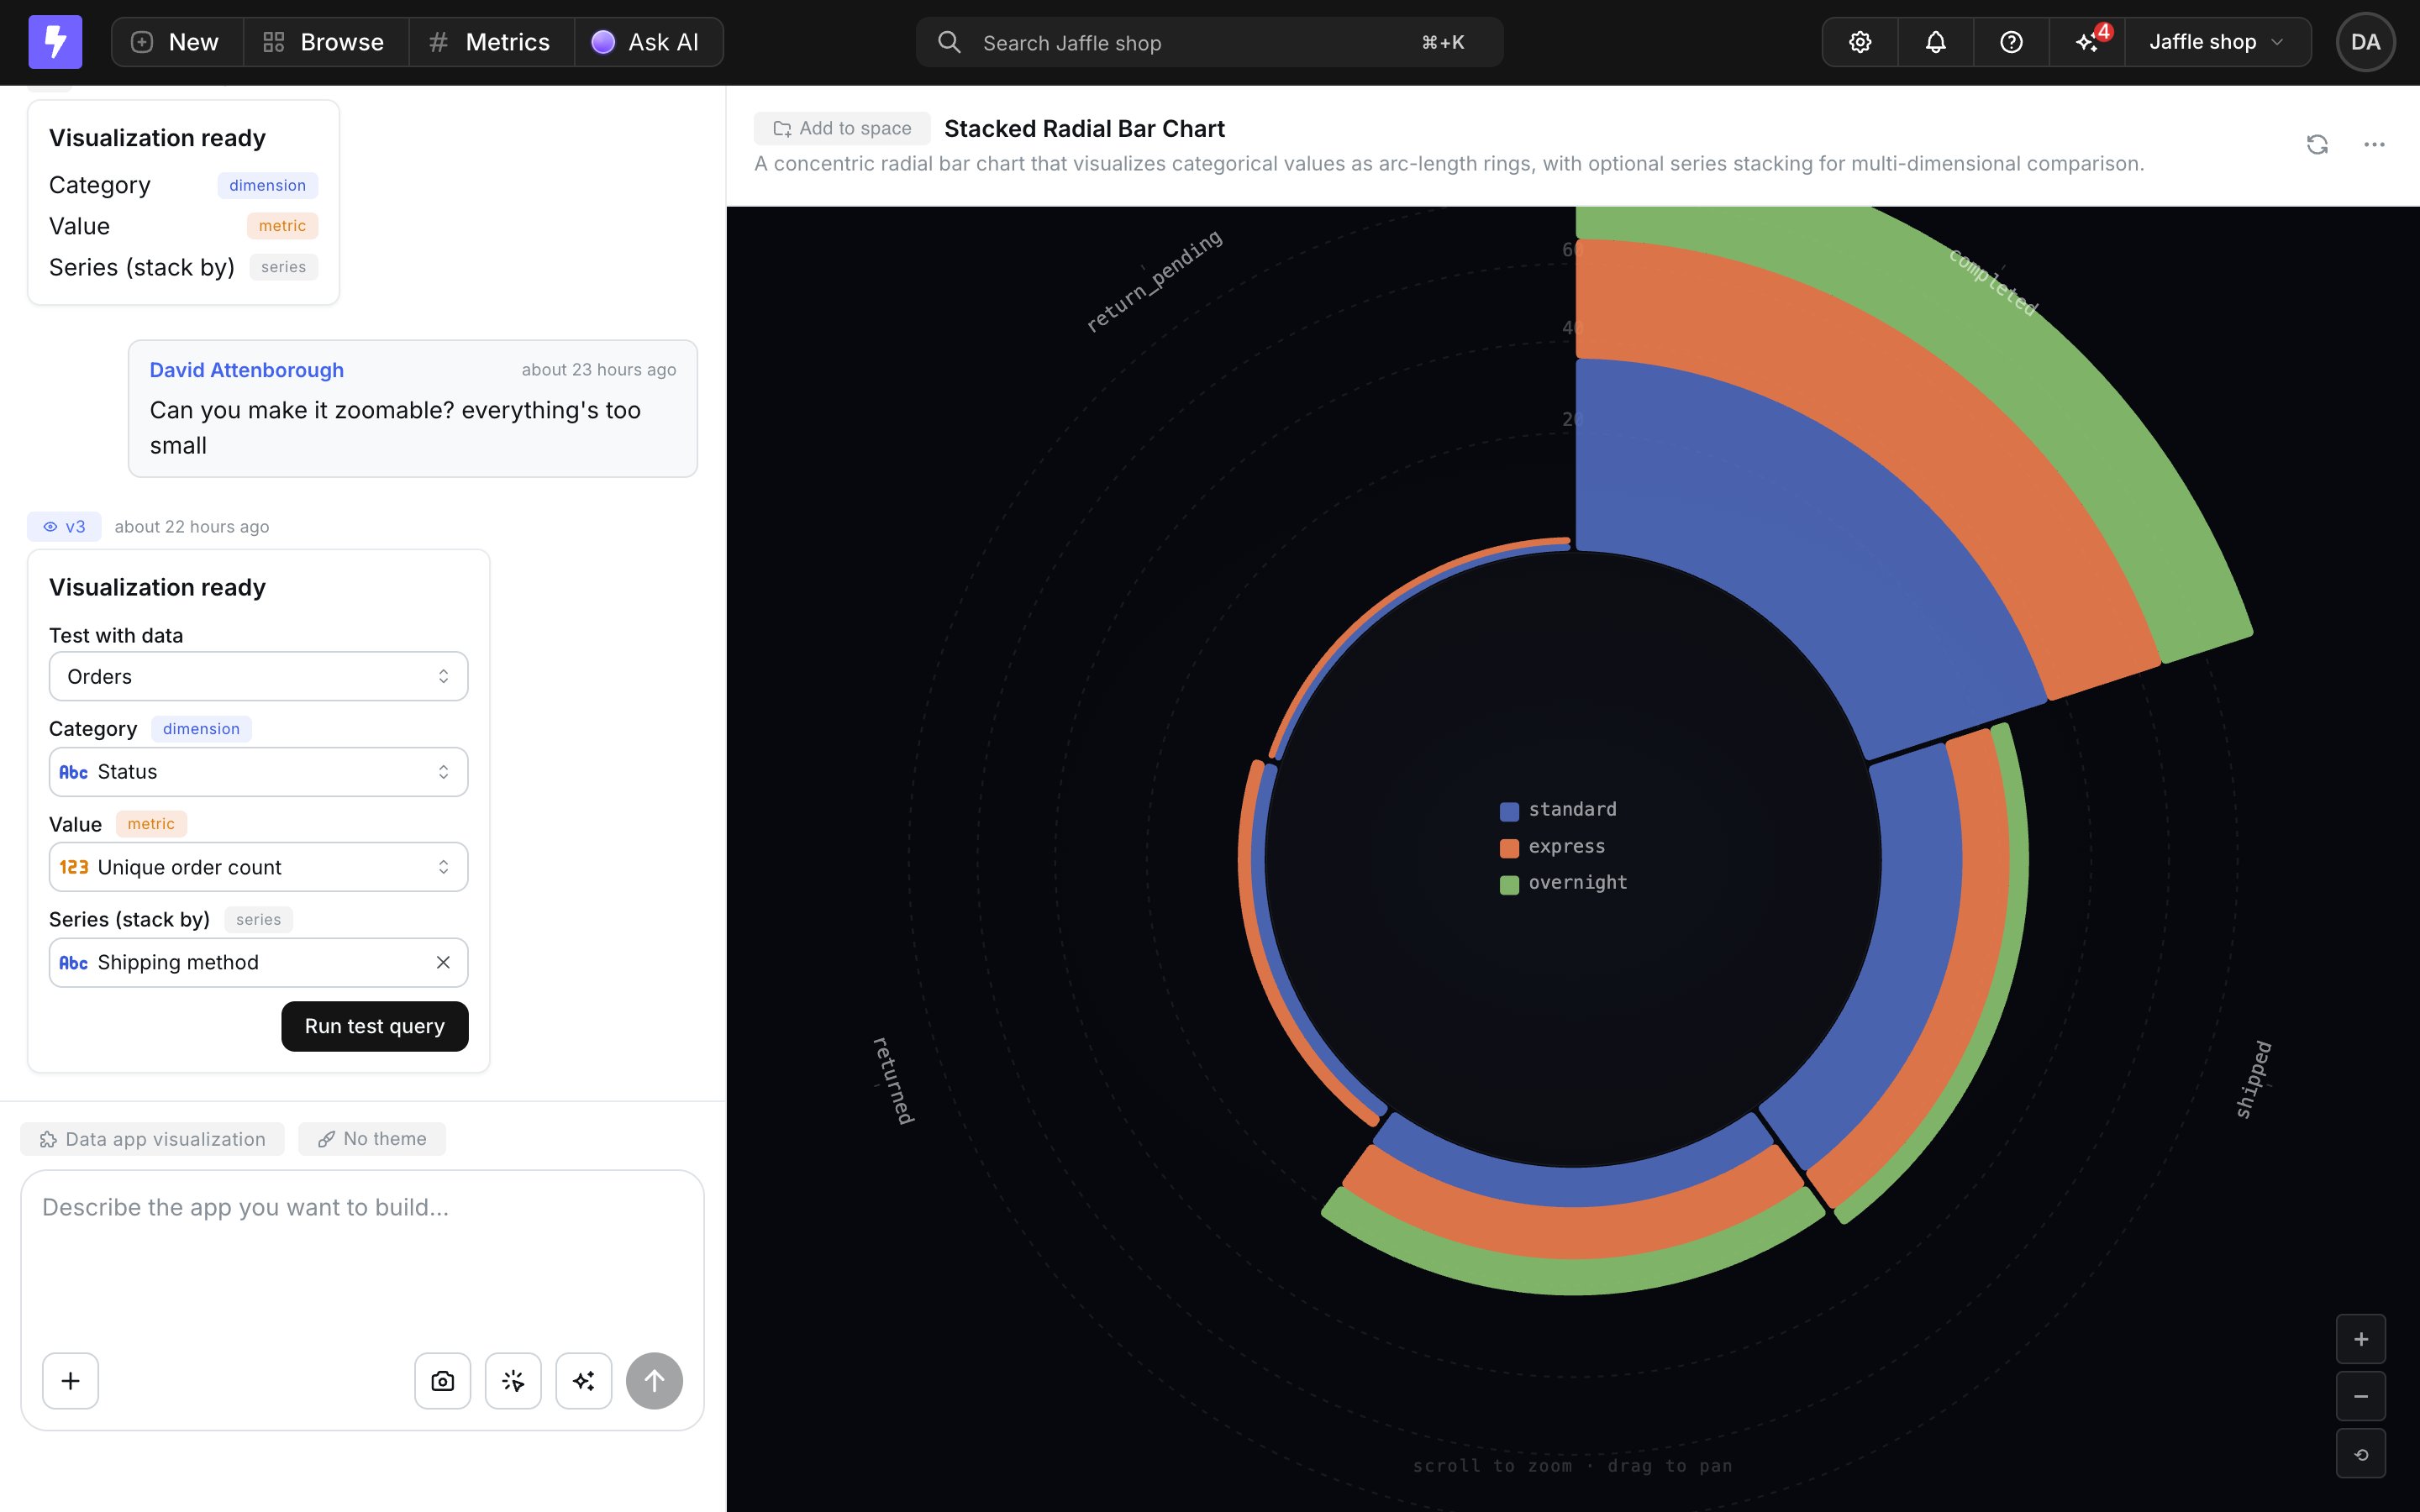Focus the Describe the app prompt box
Screen dimensions: 2420x1512
coord(362,1262)
